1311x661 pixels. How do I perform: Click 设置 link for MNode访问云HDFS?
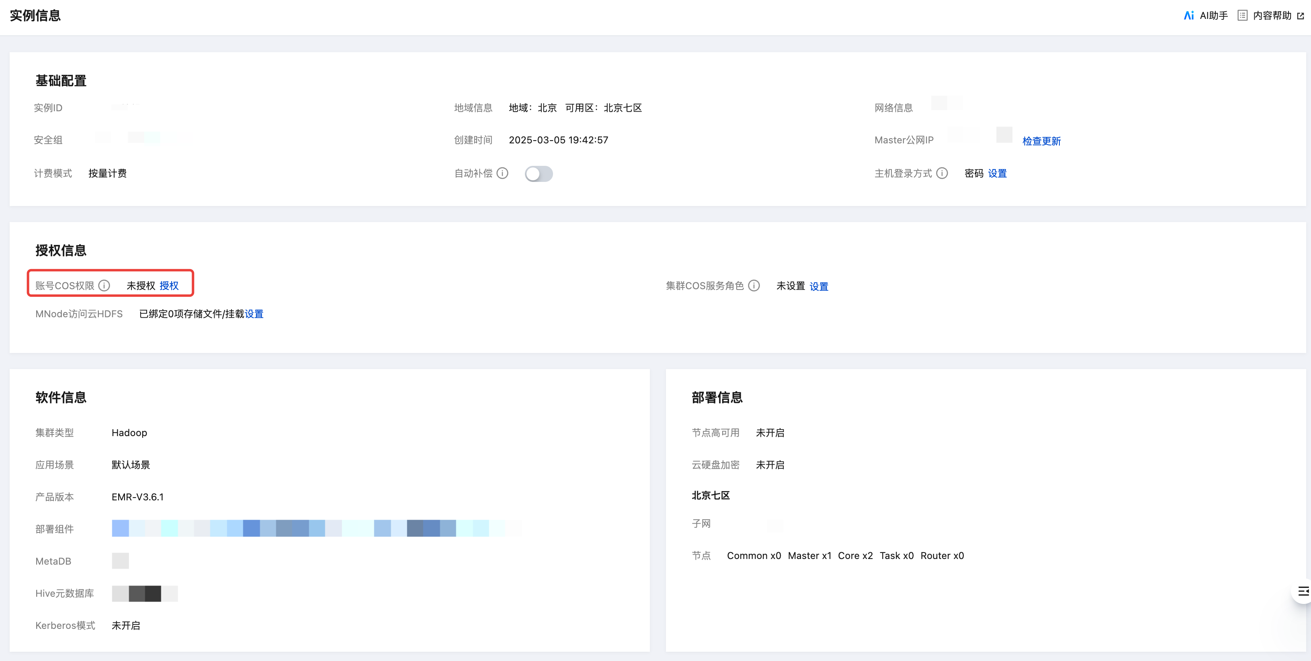tap(254, 314)
